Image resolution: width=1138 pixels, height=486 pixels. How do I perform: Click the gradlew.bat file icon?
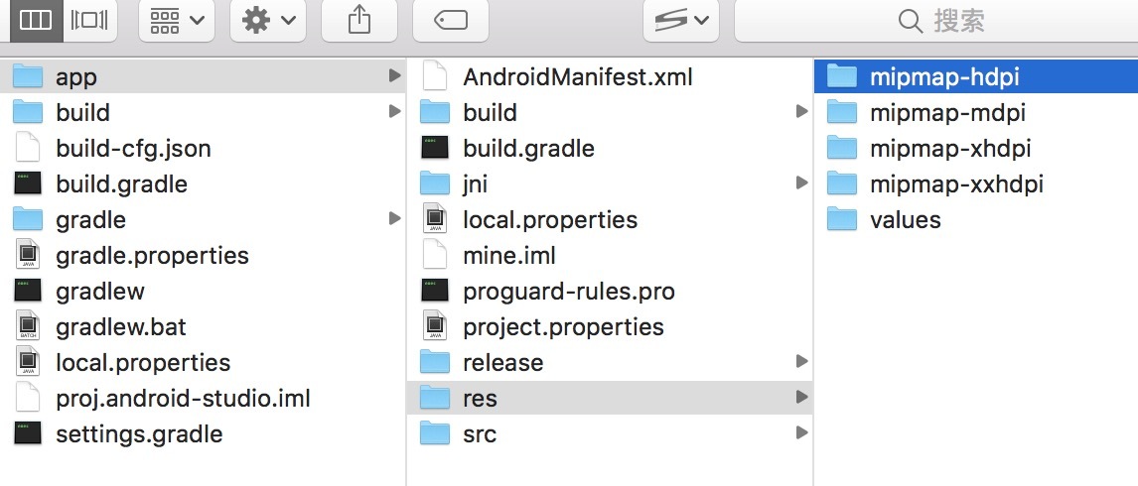coord(28,326)
